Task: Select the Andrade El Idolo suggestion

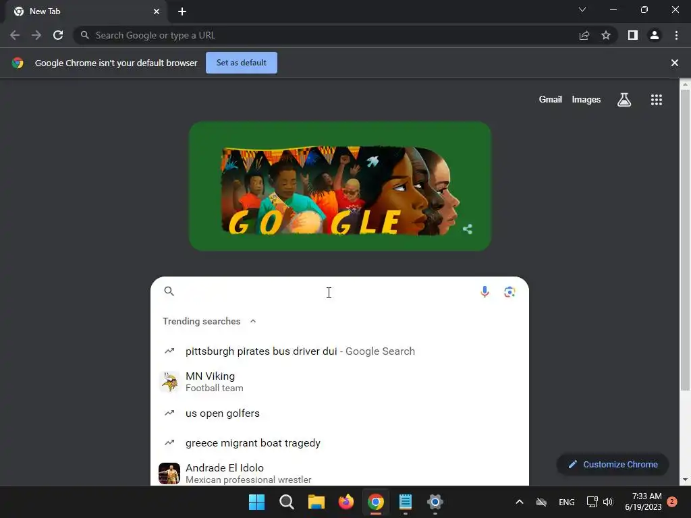Action: pyautogui.click(x=340, y=473)
